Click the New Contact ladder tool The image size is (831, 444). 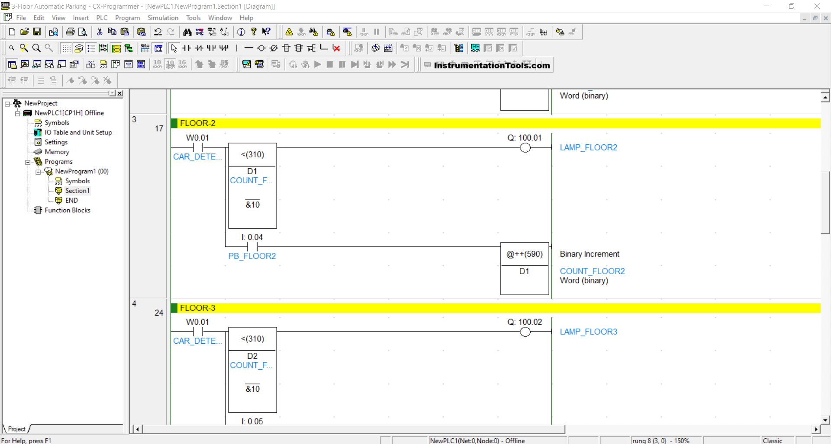[187, 48]
